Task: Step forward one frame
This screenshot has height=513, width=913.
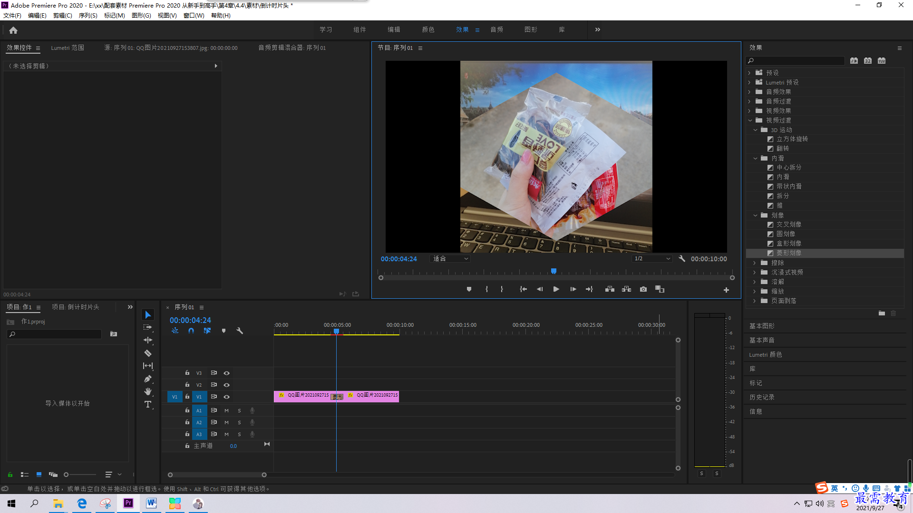Action: (x=573, y=289)
